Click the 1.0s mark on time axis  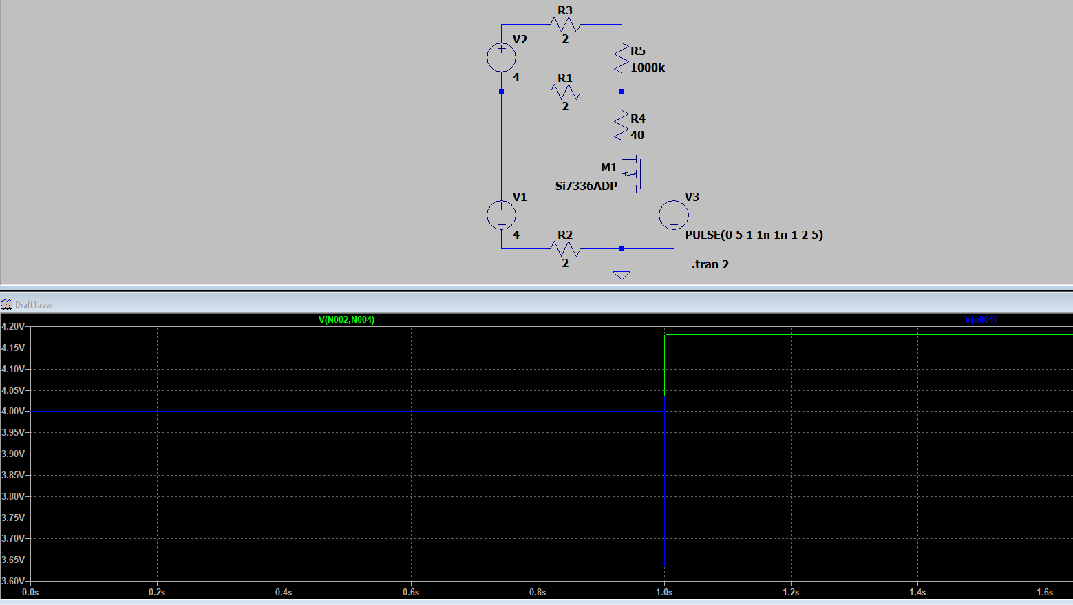664,592
